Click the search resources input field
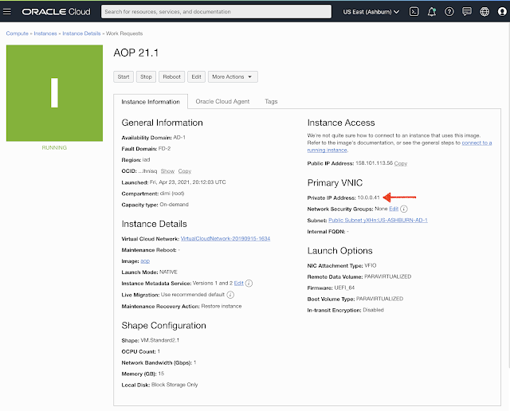The image size is (510, 411). pyautogui.click(x=216, y=12)
